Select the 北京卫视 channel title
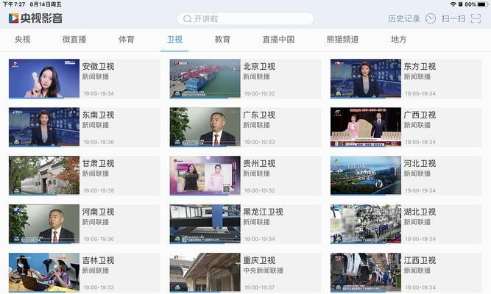The height and width of the screenshot is (294, 491). 259,67
